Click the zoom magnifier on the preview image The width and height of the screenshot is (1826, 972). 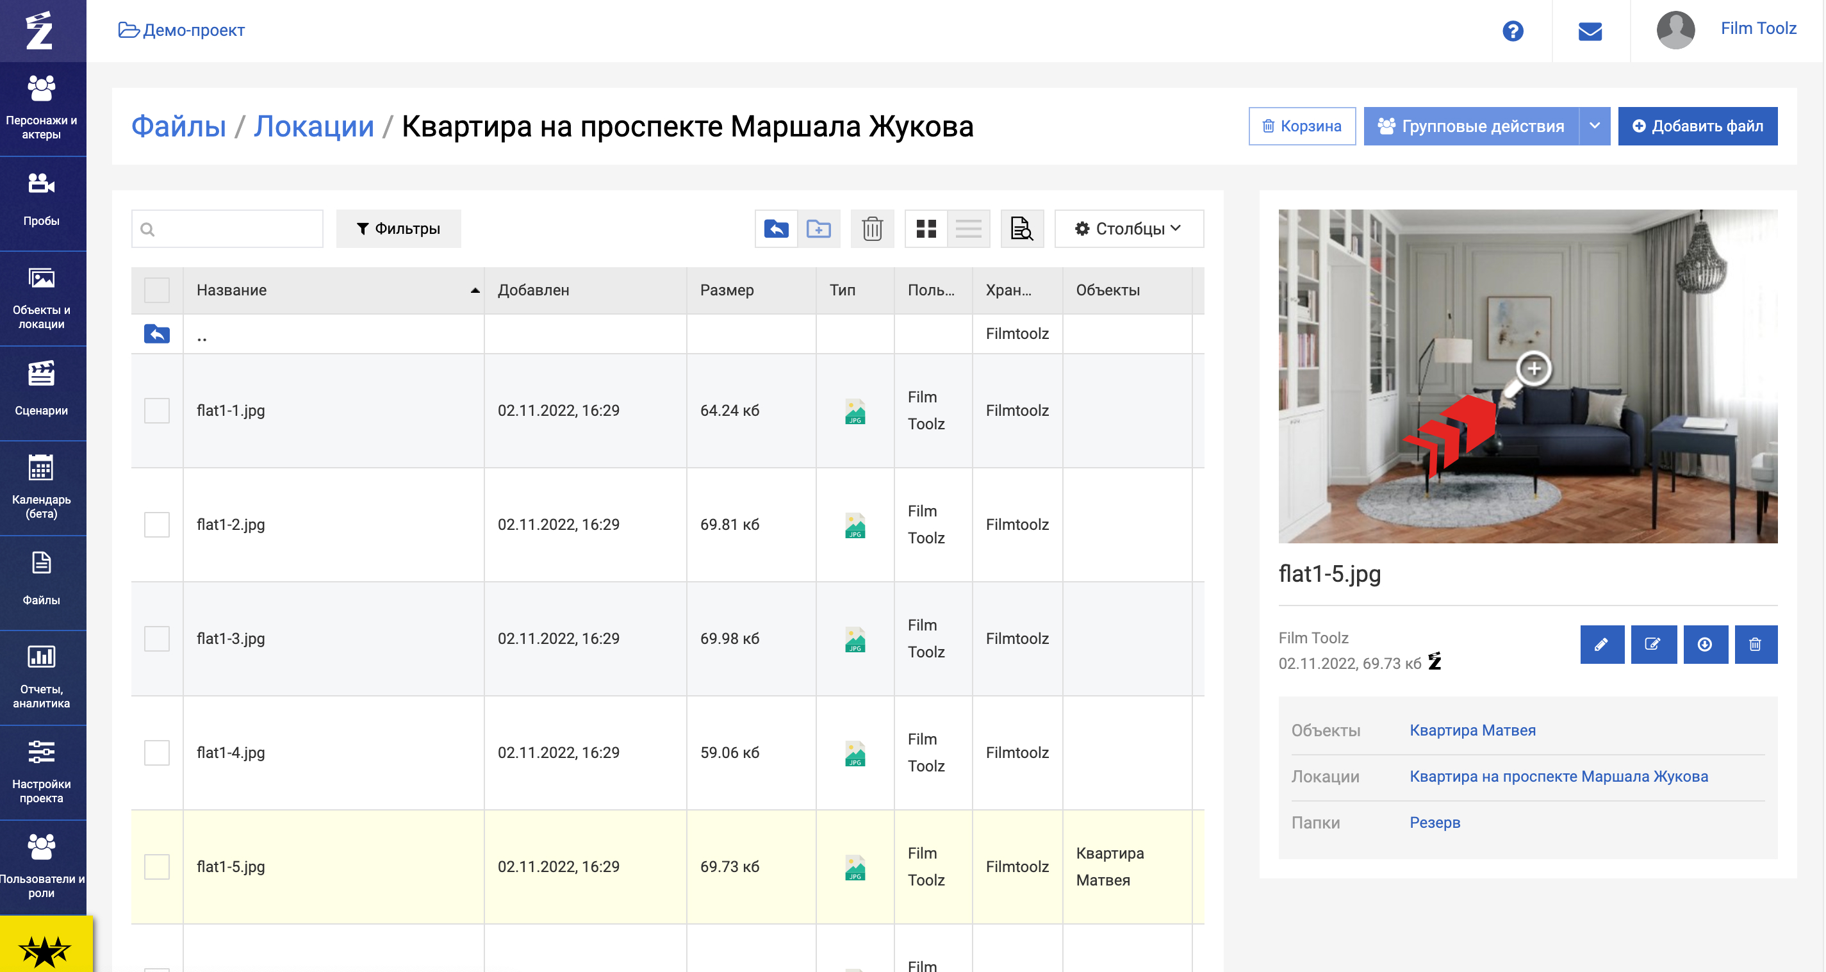pyautogui.click(x=1528, y=374)
